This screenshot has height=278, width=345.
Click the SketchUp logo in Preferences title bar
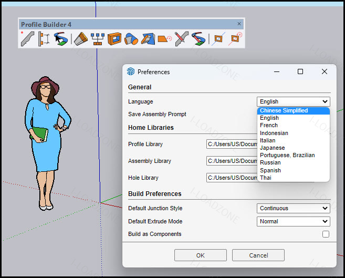tap(131, 71)
